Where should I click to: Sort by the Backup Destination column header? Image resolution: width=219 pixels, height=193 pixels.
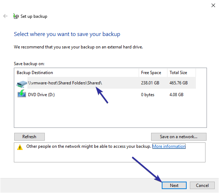(x=34, y=73)
